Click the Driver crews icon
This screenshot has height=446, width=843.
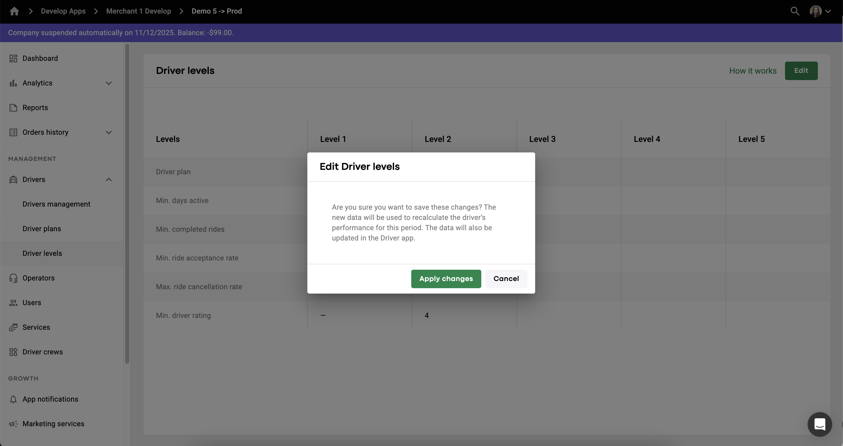click(13, 352)
